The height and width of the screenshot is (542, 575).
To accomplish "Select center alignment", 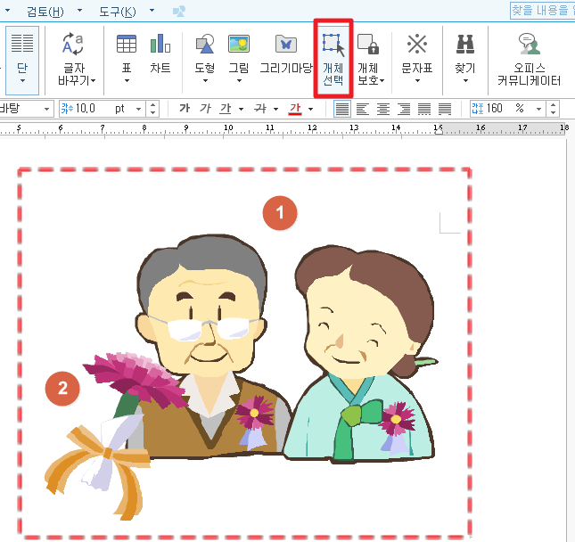I will coord(383,109).
